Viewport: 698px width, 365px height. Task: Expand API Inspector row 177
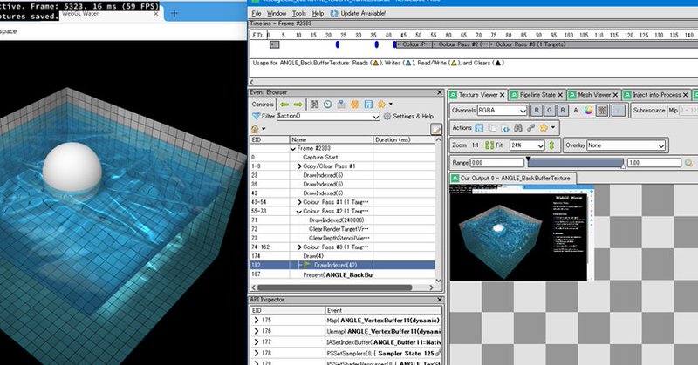click(x=256, y=341)
